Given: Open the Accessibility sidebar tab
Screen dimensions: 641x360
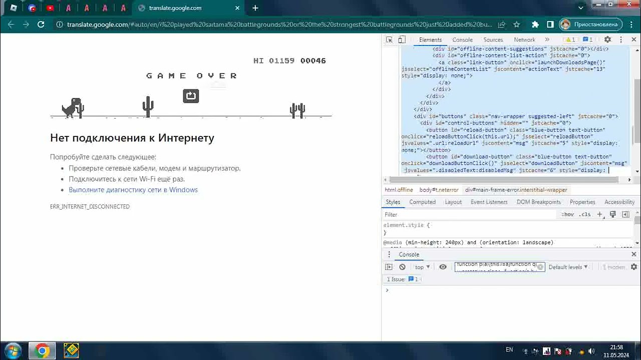Looking at the screenshot, I should pyautogui.click(x=619, y=202).
